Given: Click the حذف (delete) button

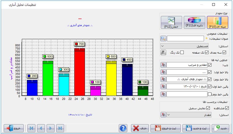Looking at the screenshot, I should point(140,128).
